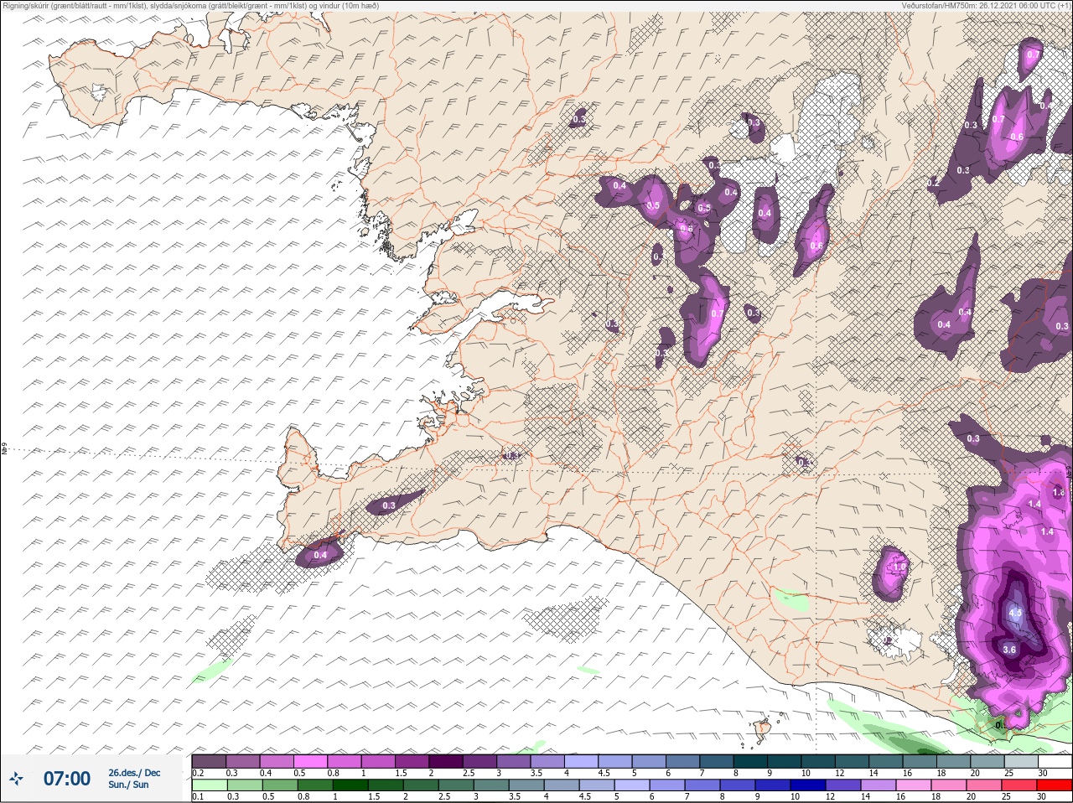This screenshot has height=803, width=1073.
Task: Click the 16 label on the upper snow scale
Action: point(907,773)
